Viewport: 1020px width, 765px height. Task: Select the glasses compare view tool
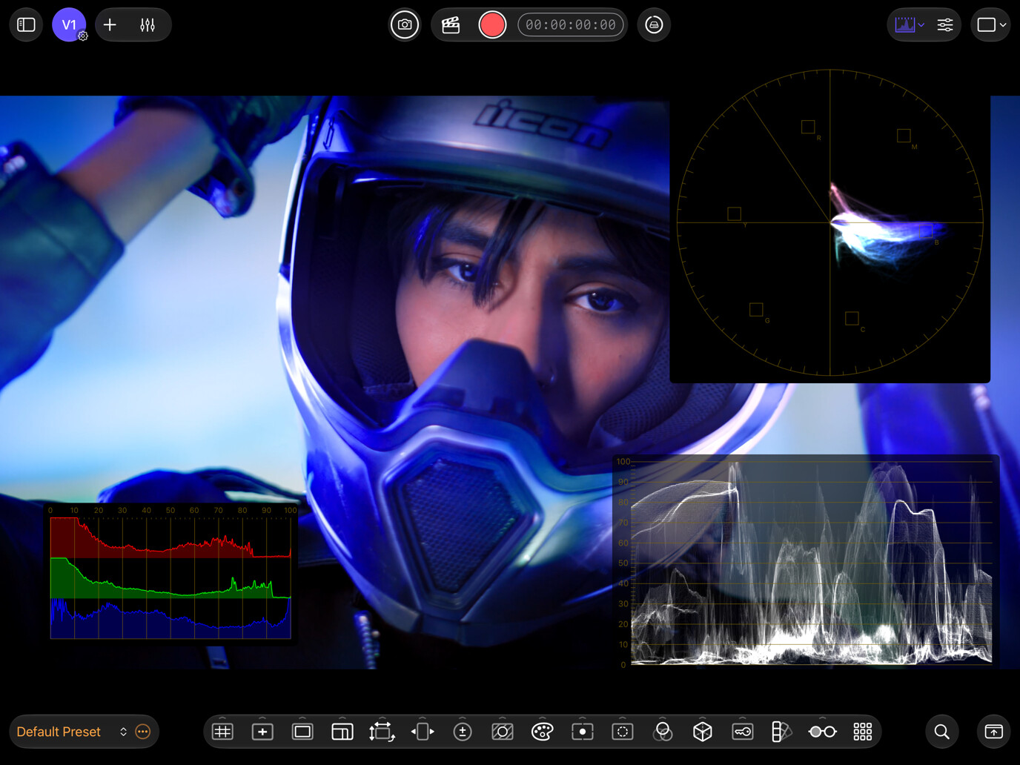[823, 732]
